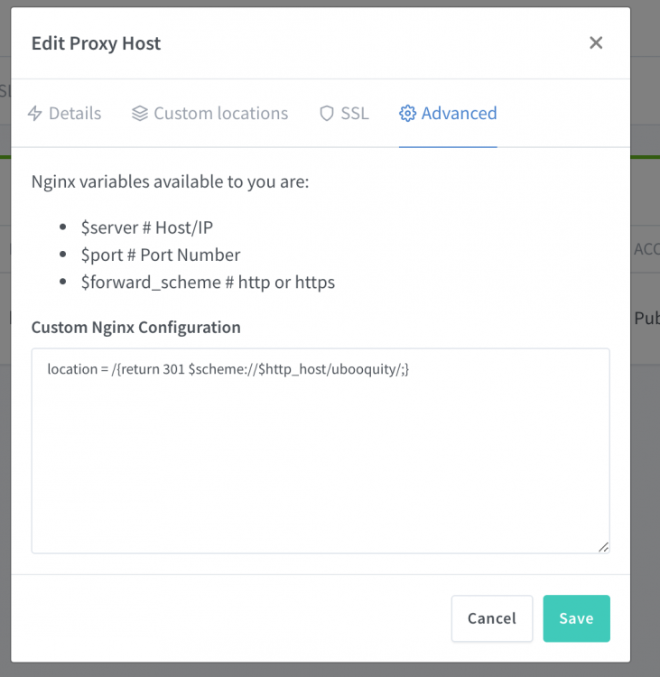This screenshot has width=660, height=677.
Task: Switch to the Details tab label
Action: tap(75, 113)
